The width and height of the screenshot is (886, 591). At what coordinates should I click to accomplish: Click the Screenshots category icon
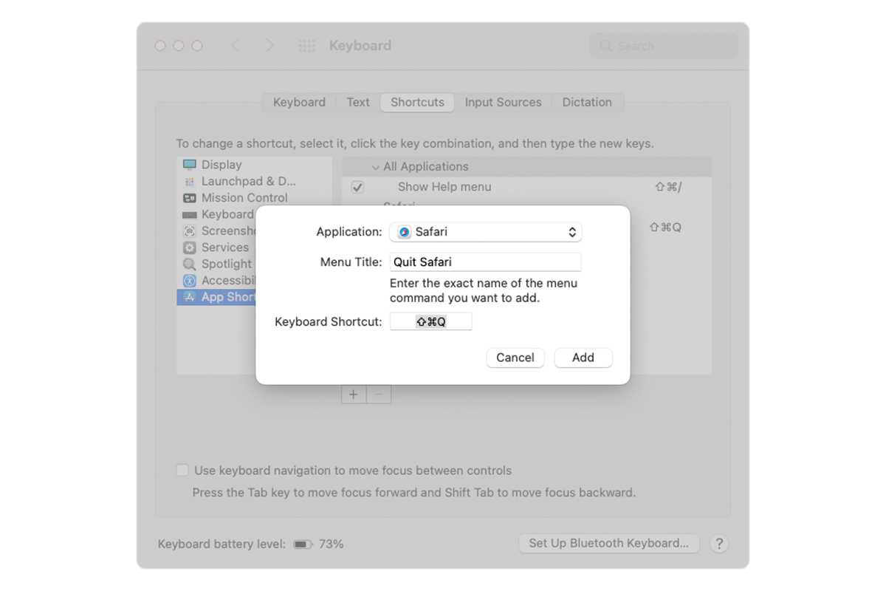click(190, 231)
